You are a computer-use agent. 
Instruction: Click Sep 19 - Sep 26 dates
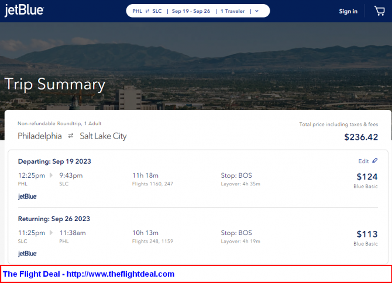[x=191, y=11]
